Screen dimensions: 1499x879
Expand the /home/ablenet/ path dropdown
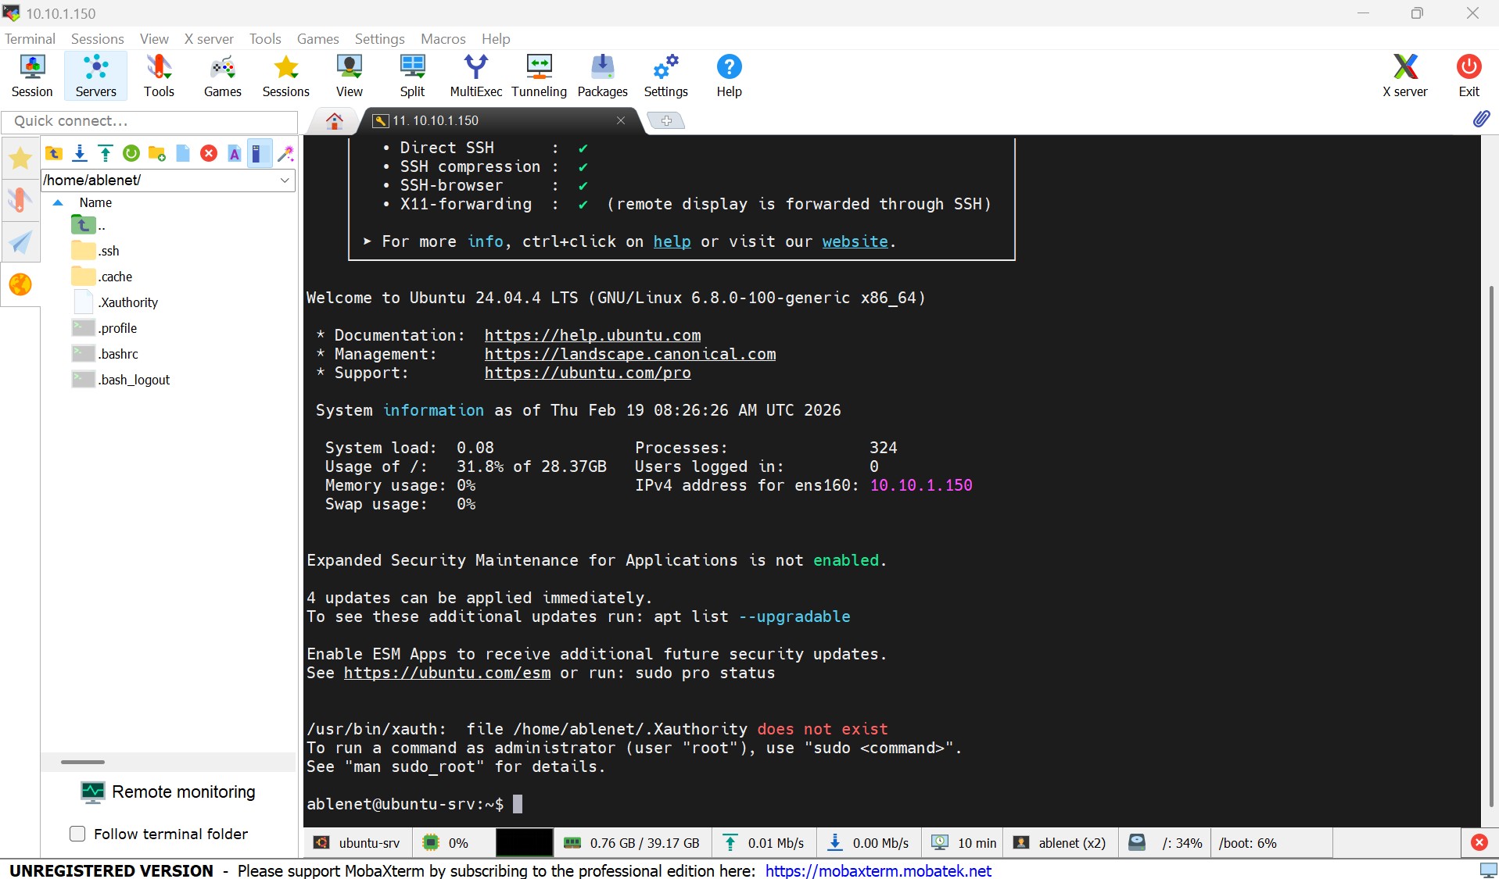pos(285,180)
